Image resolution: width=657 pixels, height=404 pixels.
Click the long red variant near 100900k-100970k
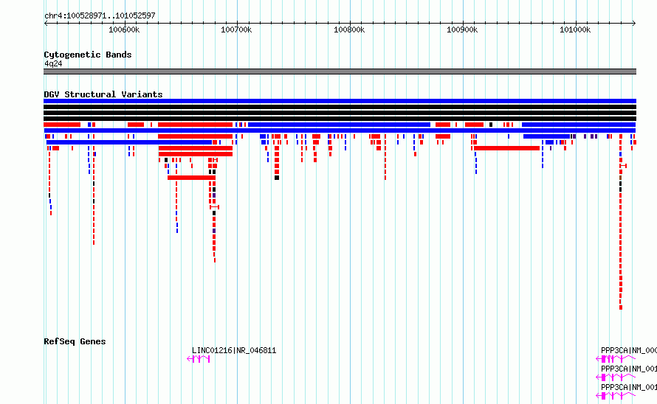(506, 148)
